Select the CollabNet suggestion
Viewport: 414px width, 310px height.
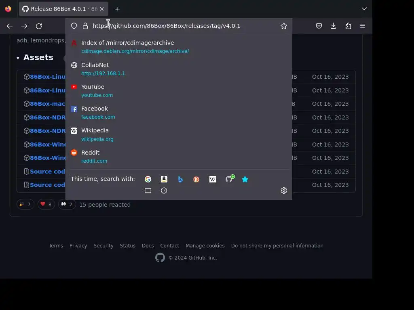point(179,69)
